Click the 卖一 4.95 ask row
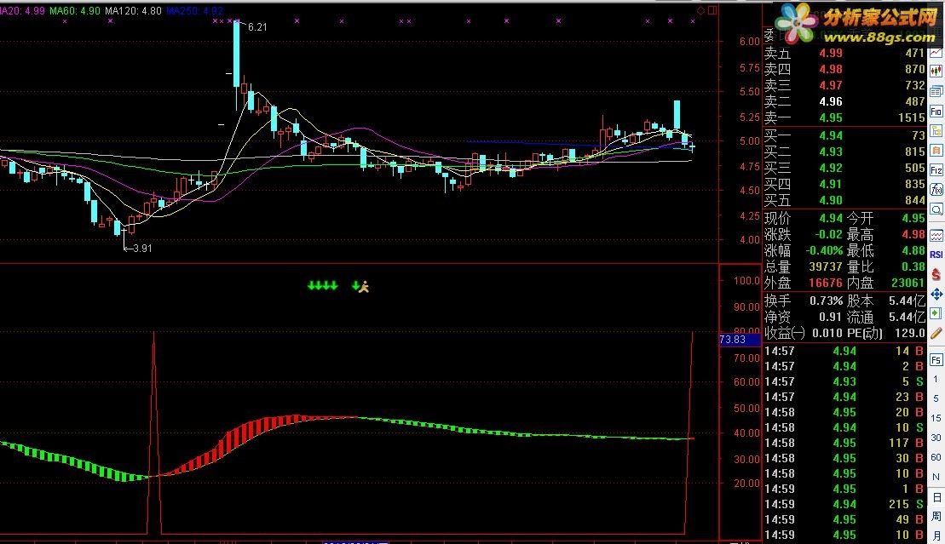 point(844,118)
